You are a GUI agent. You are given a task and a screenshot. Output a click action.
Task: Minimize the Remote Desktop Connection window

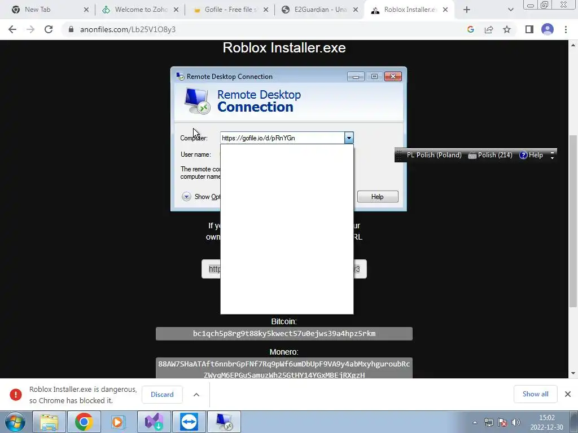point(356,77)
